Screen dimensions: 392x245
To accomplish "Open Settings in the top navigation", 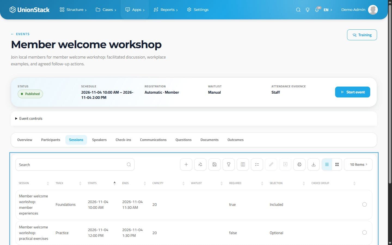I will click(x=198, y=10).
